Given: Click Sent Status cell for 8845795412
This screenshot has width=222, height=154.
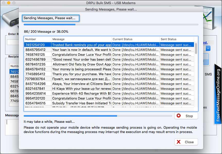Looking at the screenshot, I should pos(177,50).
